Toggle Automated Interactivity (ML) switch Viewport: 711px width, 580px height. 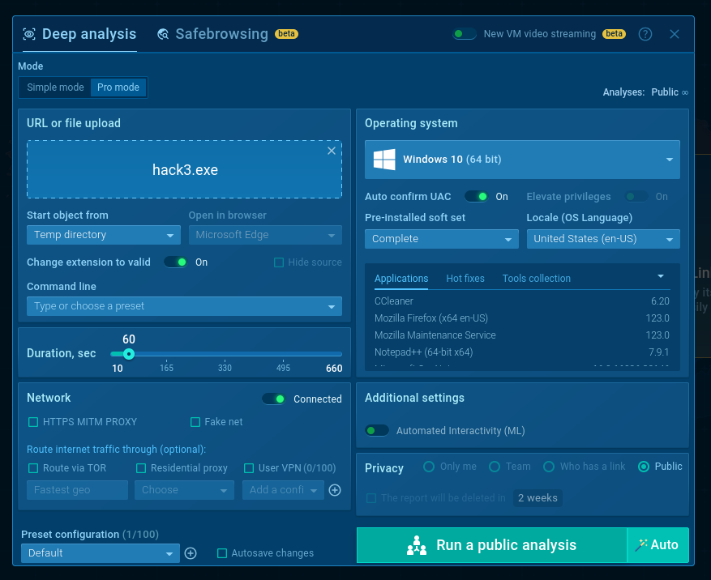tap(377, 430)
